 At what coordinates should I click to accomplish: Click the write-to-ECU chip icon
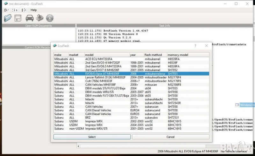tap(40, 18)
